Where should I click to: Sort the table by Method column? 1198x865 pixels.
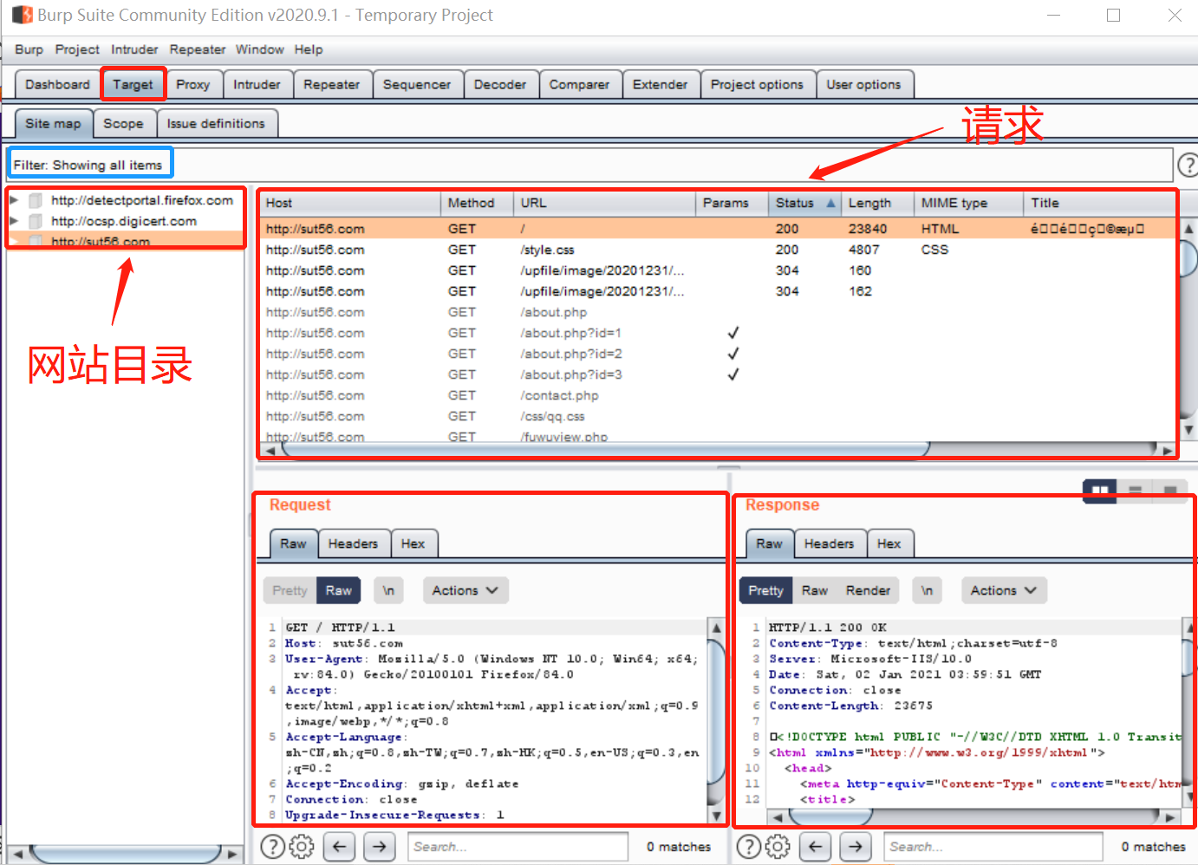(477, 203)
